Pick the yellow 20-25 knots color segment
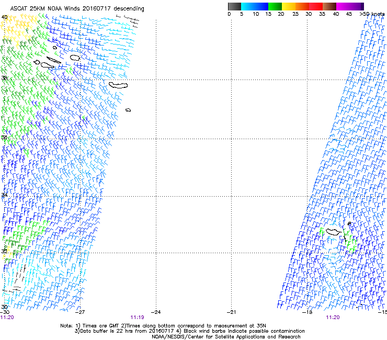 pyautogui.click(x=289, y=6)
